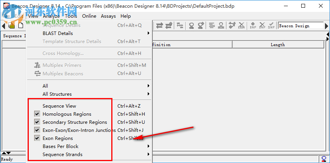Click the add exon junction toolbar icon
Screen dimensions: 330x163
click(x=232, y=25)
